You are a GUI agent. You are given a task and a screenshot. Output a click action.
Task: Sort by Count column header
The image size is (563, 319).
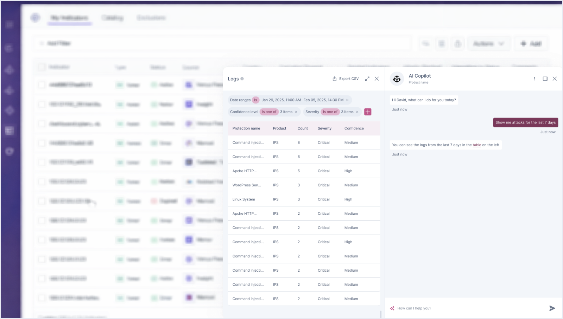(303, 128)
